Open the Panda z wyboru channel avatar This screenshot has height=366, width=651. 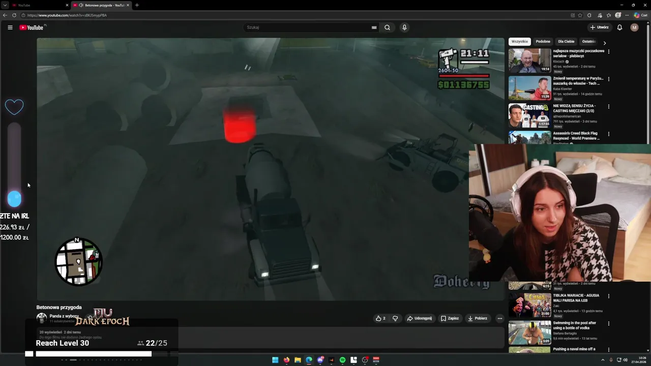(42, 318)
